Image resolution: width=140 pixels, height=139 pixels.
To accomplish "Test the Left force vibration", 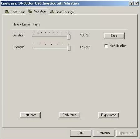I will click(x=30, y=115).
